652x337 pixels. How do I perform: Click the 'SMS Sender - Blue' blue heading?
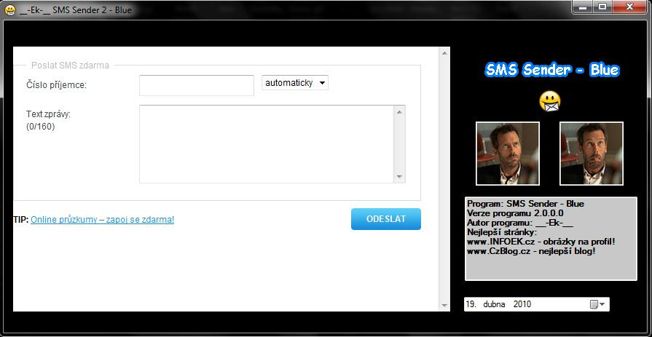click(x=551, y=70)
